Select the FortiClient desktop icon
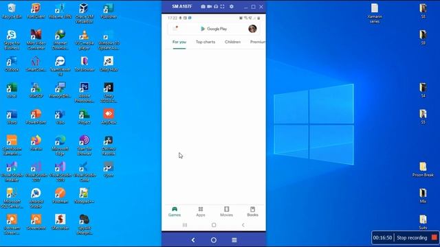The width and height of the screenshot is (440, 247). (x=36, y=11)
